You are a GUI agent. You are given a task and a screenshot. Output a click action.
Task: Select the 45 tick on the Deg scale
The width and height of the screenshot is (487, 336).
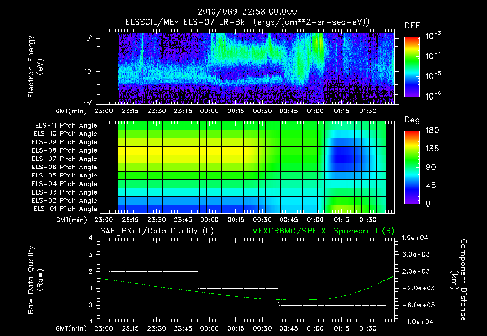431,186
